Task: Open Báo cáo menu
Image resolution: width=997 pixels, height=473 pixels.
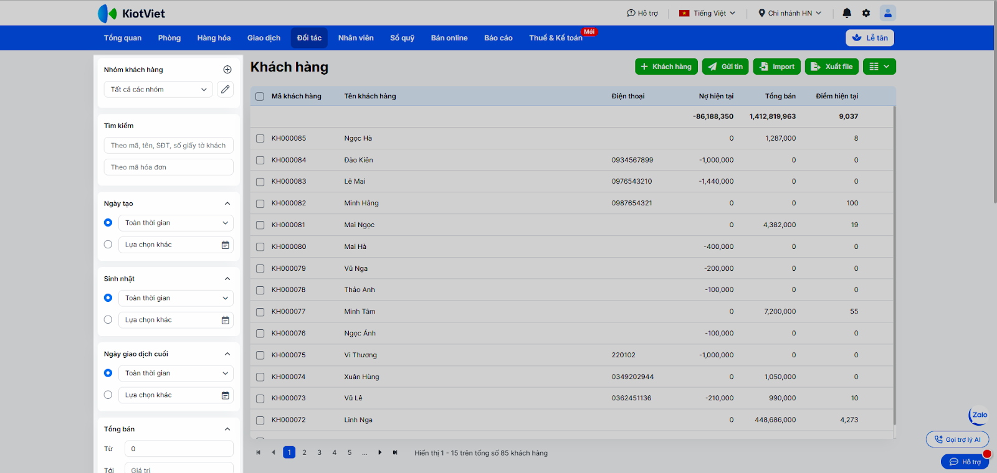Action: pos(499,38)
